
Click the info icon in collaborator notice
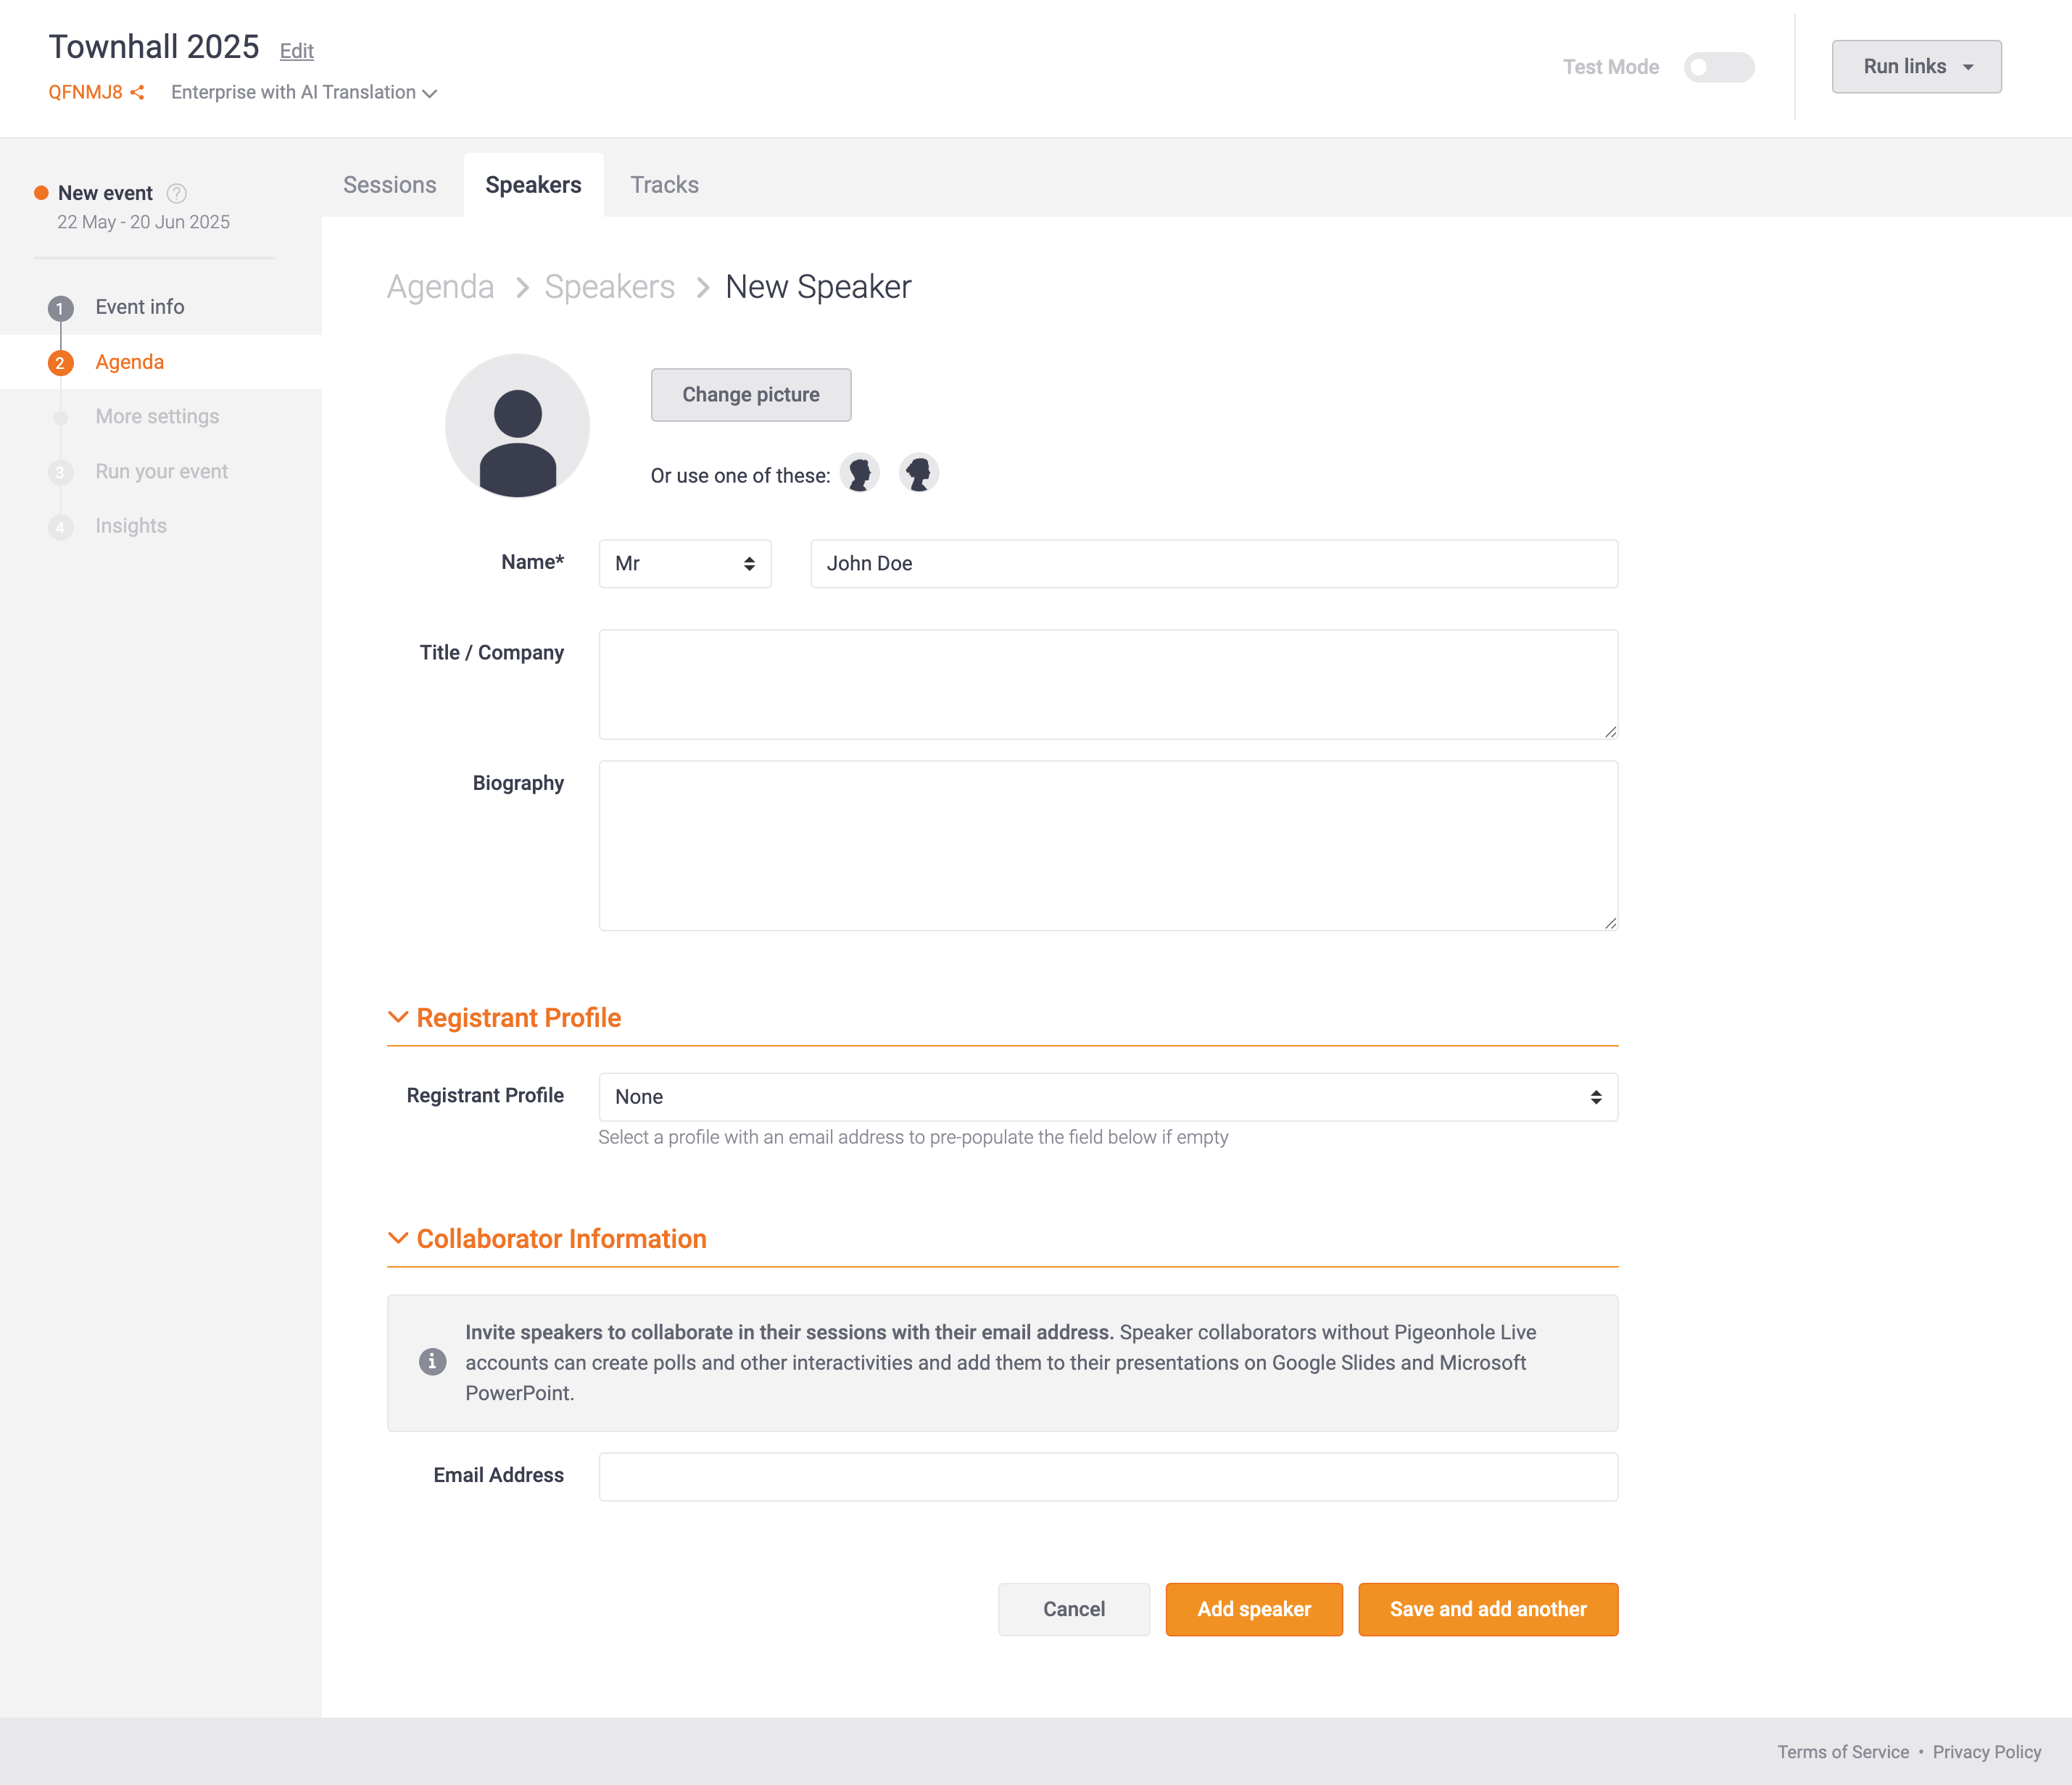(x=432, y=1361)
